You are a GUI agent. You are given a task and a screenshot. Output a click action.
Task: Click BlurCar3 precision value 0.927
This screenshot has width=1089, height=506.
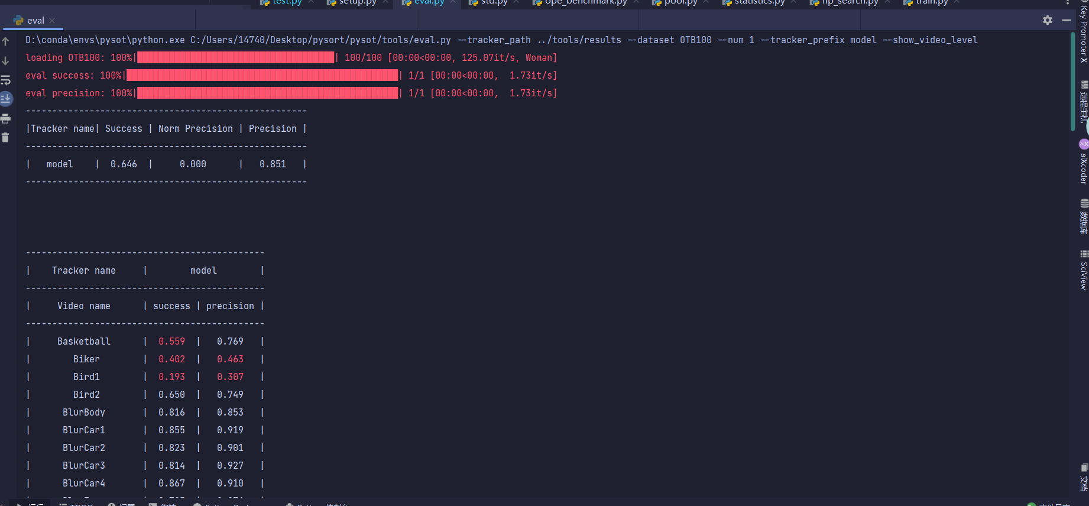pyautogui.click(x=230, y=466)
